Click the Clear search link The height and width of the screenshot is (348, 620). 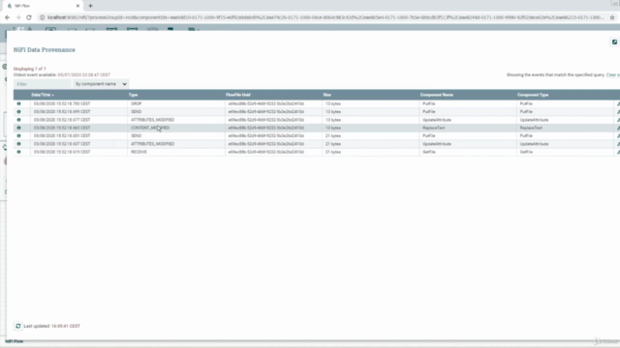(612, 75)
